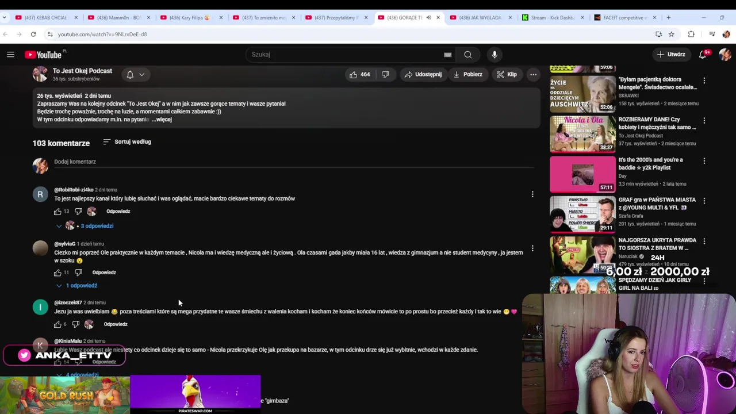Viewport: 736px width, 414px height.
Task: Click 'Dodaj komentarz' comment field
Action: 293,162
